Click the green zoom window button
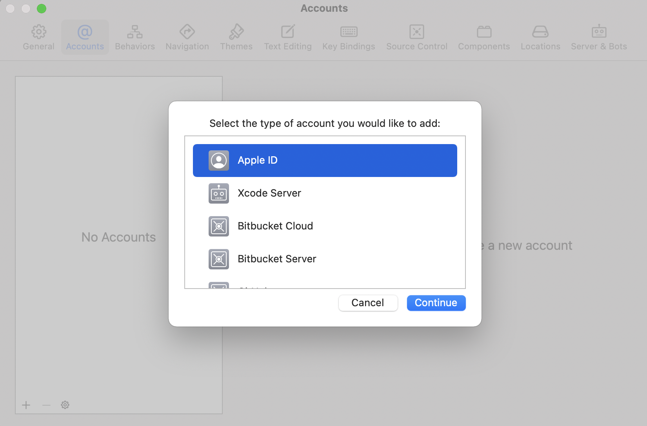 coord(42,9)
